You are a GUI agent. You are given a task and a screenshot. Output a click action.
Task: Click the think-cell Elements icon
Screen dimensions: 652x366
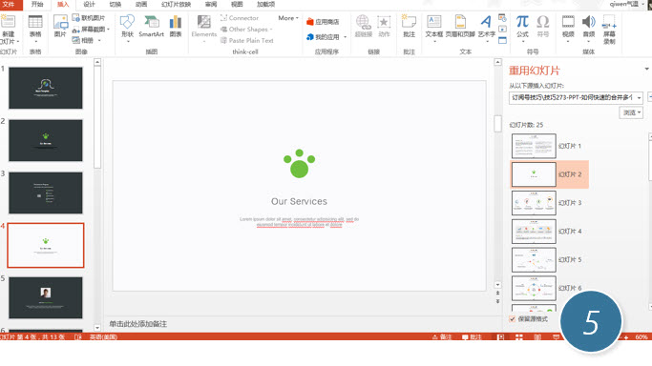(x=203, y=23)
